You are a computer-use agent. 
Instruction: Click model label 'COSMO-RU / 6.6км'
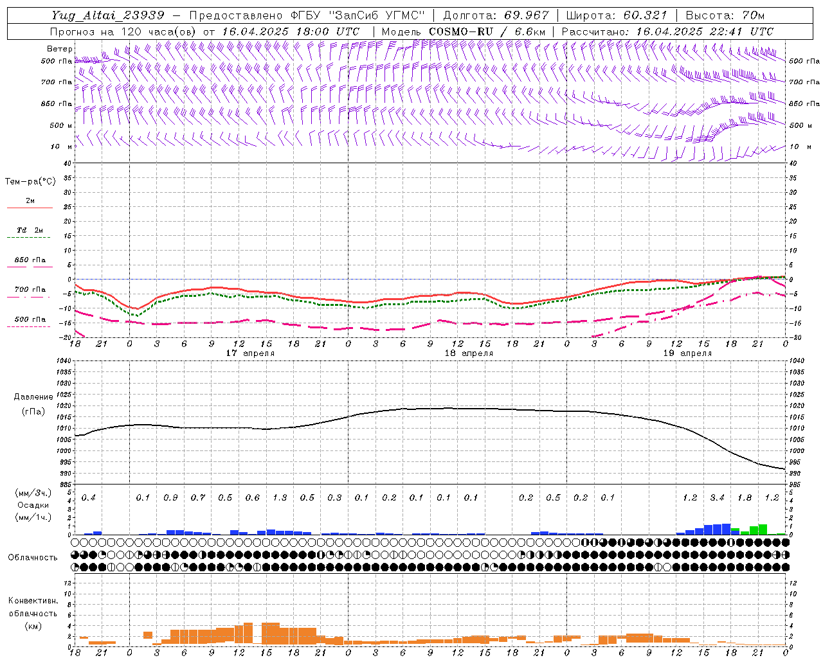pos(487,31)
